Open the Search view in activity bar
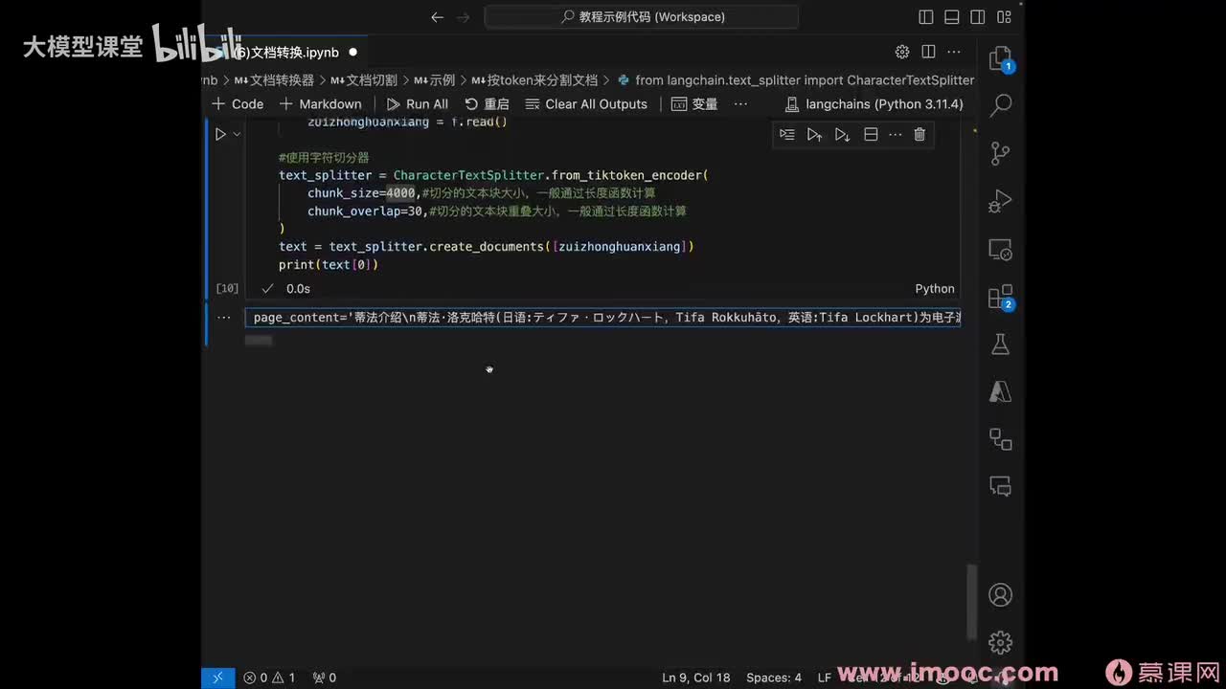Image resolution: width=1226 pixels, height=689 pixels. pos(1000,105)
